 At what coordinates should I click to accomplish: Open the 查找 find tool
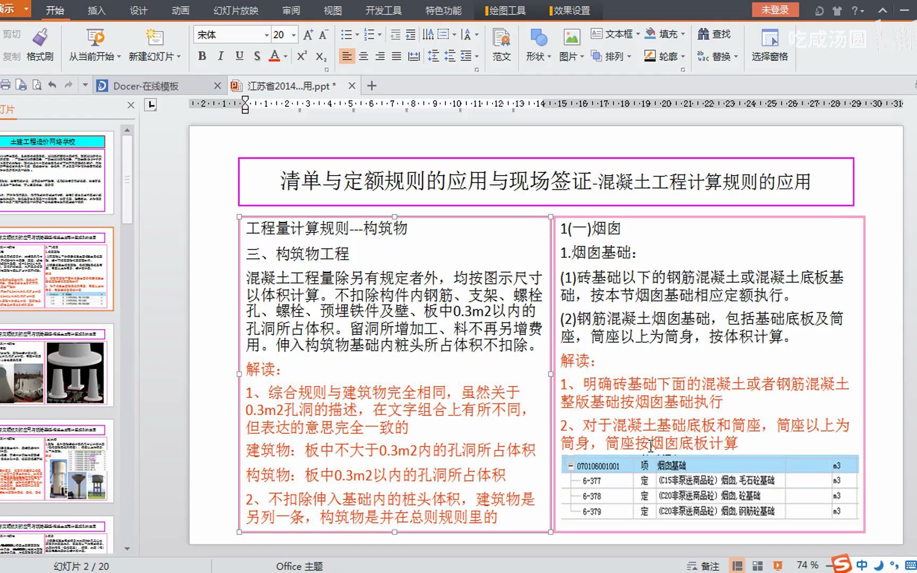pos(715,33)
